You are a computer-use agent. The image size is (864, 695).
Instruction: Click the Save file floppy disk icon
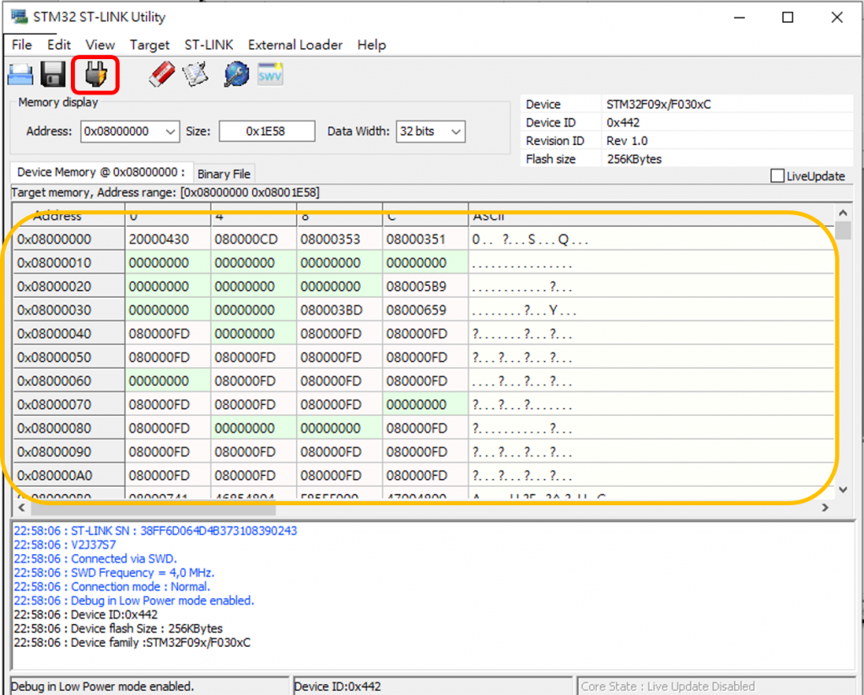53,74
